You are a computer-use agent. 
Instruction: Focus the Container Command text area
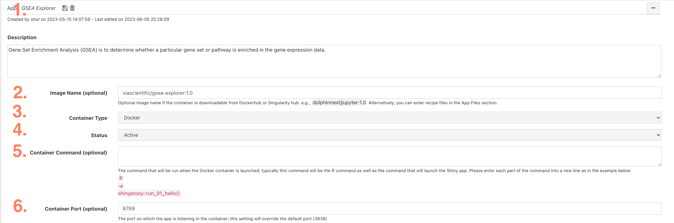390,156
